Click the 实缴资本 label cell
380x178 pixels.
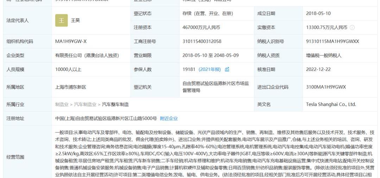(278, 28)
